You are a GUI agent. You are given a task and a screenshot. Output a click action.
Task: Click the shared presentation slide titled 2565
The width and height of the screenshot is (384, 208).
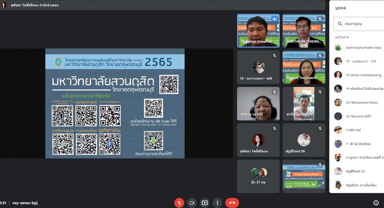(x=115, y=103)
